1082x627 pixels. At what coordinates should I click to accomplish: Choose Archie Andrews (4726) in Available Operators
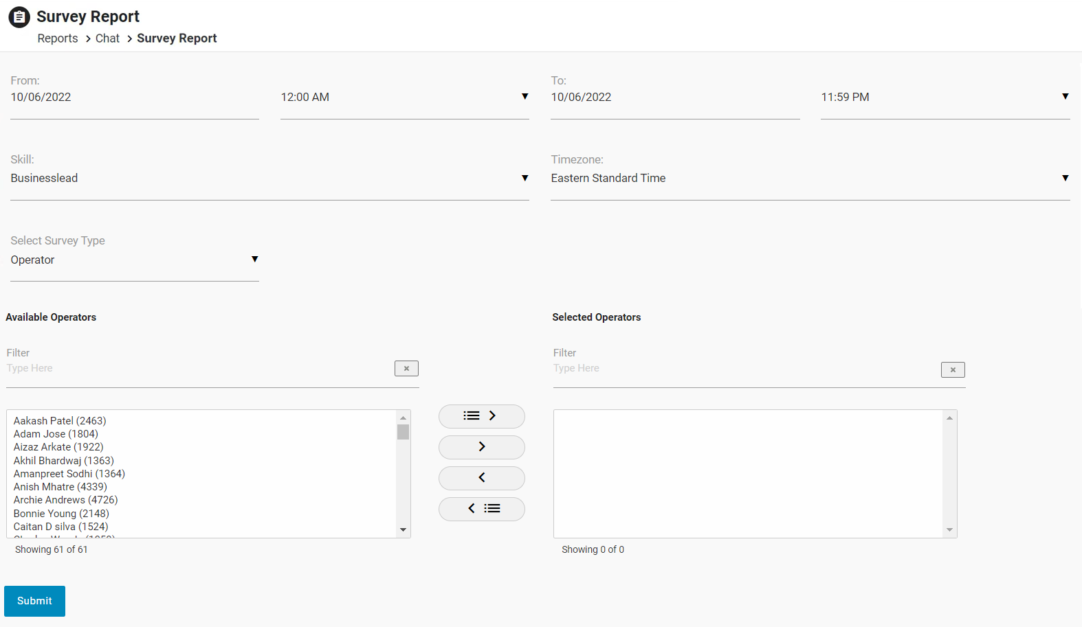tap(65, 500)
